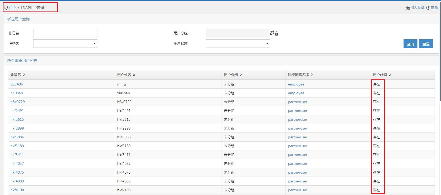
Task: Click the user group picker icon
Action: point(272,33)
